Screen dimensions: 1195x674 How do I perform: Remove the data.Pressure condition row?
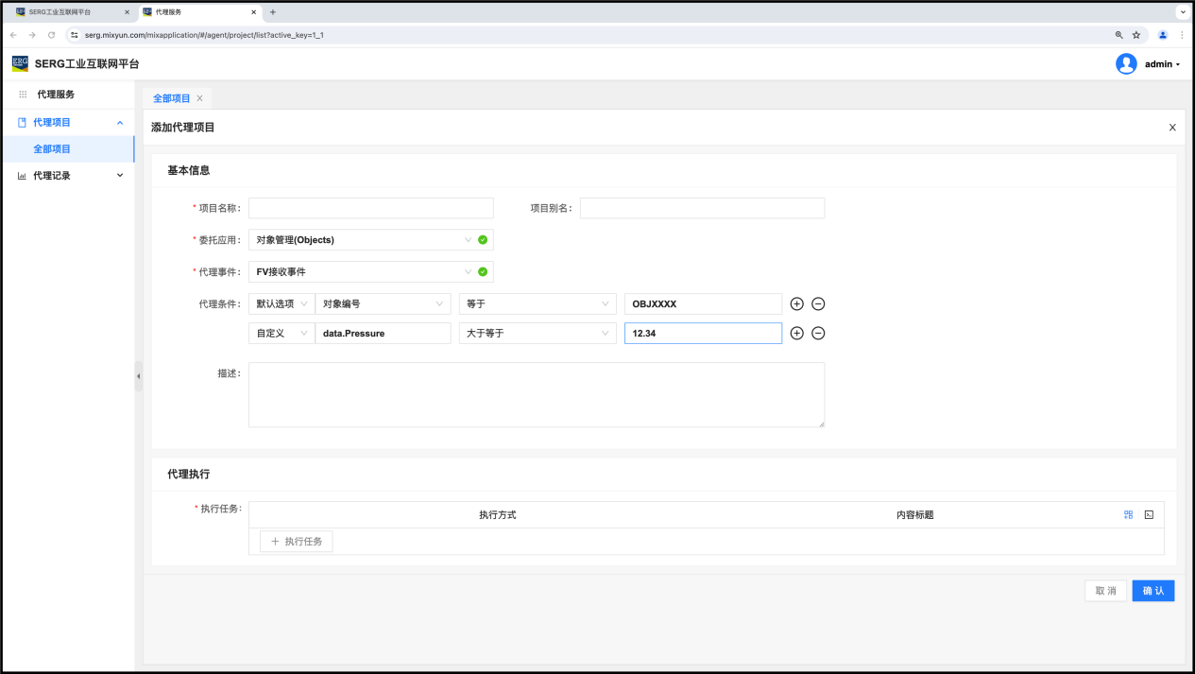pos(818,333)
